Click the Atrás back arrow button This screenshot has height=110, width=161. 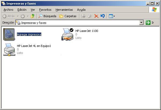[x=9, y=16]
